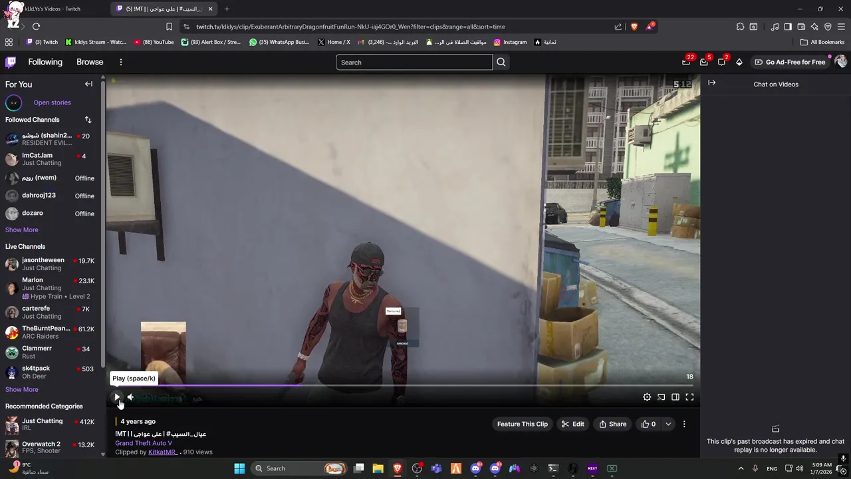This screenshot has height=479, width=851.
Task: Open jasontheween live channel
Action: [x=50, y=264]
